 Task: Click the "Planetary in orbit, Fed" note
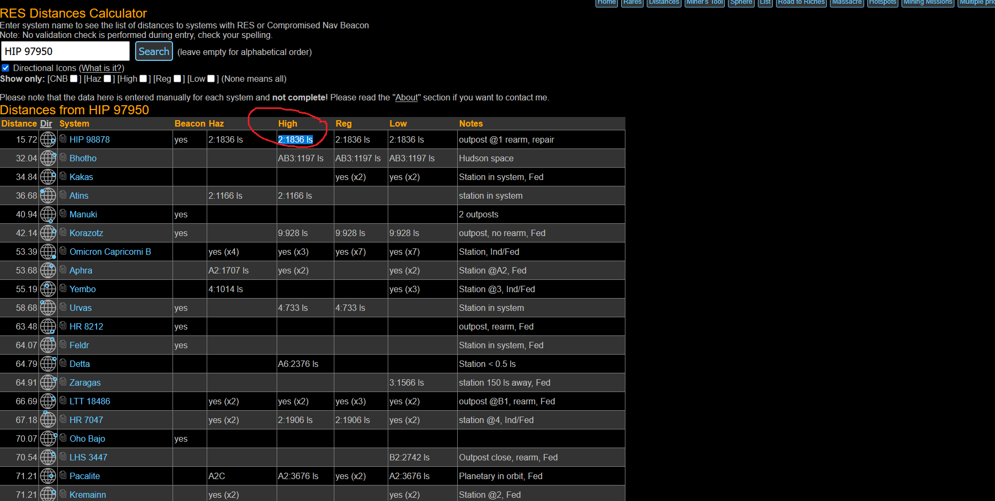pos(500,476)
